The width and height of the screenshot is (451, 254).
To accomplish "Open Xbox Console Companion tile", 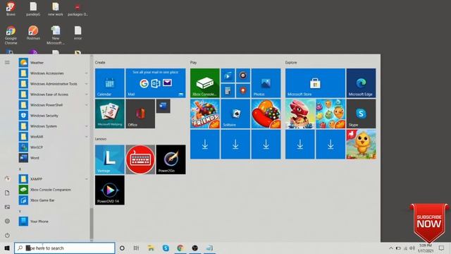I will click(205, 83).
